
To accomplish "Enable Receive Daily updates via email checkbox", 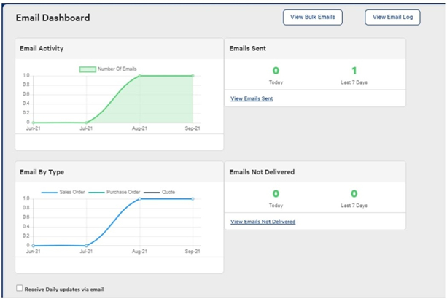I will [19, 289].
